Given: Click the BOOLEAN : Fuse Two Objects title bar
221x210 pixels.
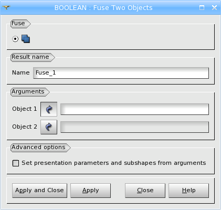Looking at the screenshot, I should pos(103,7).
